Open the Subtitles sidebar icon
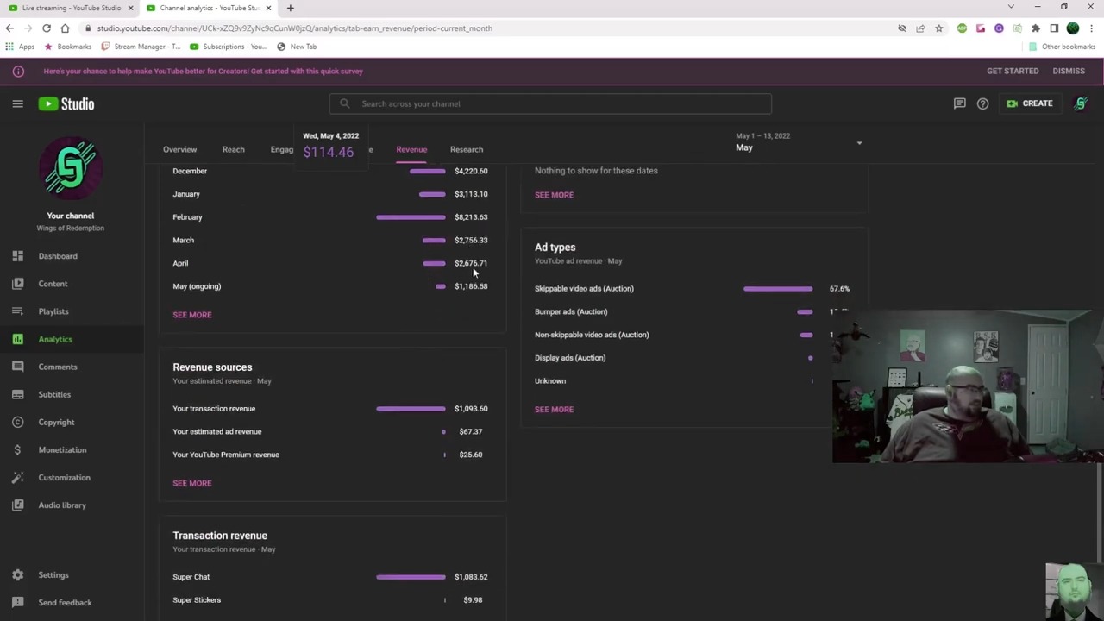1104x621 pixels. (x=17, y=394)
